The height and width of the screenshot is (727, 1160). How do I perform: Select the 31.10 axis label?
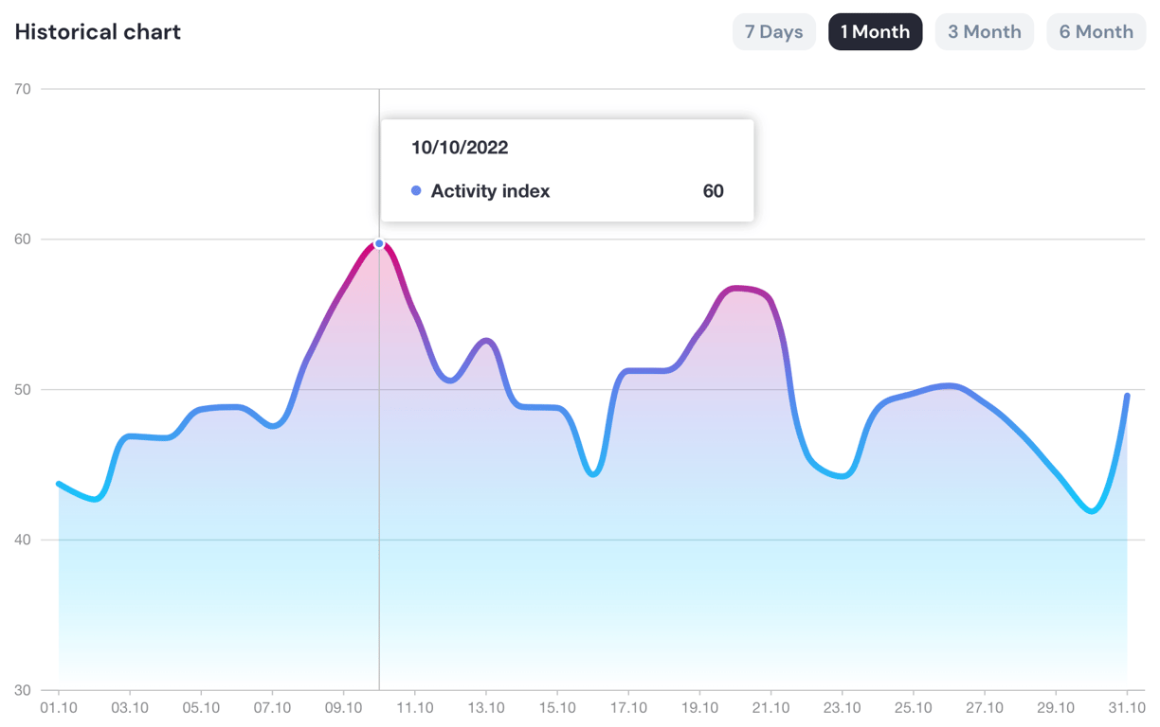1128,707
